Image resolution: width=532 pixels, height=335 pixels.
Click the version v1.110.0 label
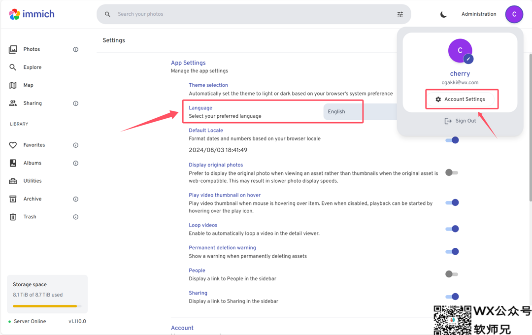77,321
